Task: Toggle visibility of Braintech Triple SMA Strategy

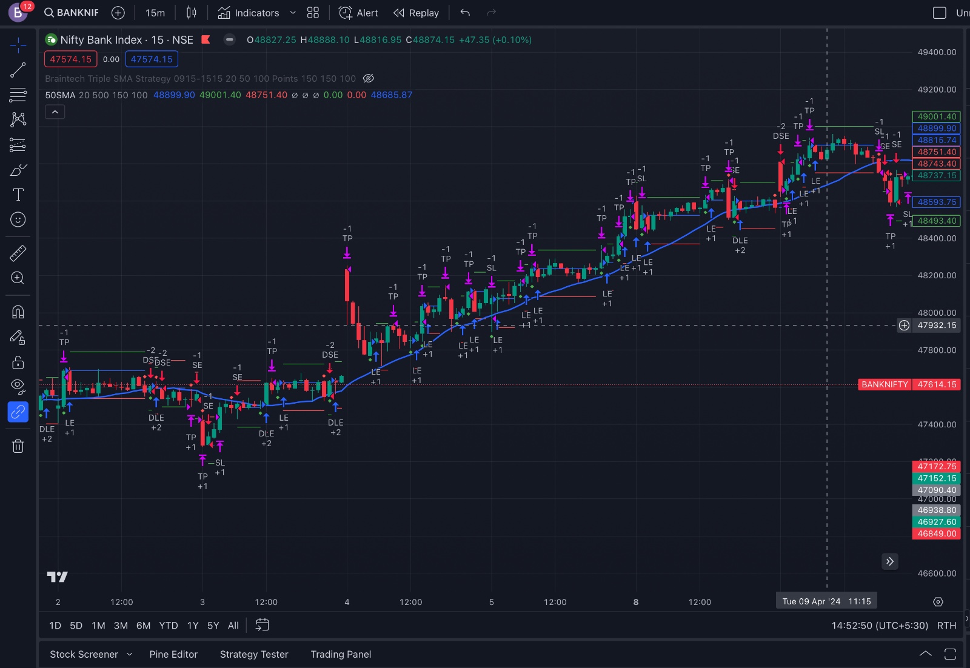Action: [368, 79]
